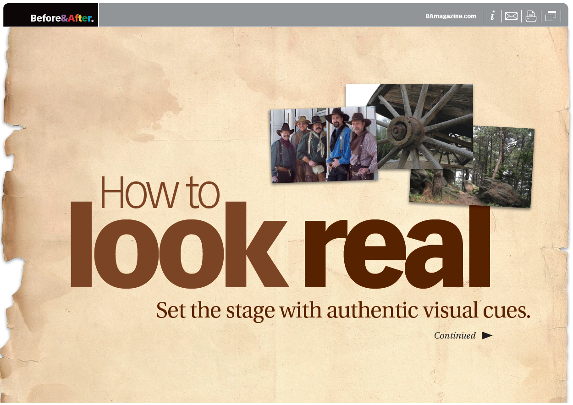Click the large word "look"
The image size is (573, 405).
click(x=179, y=247)
